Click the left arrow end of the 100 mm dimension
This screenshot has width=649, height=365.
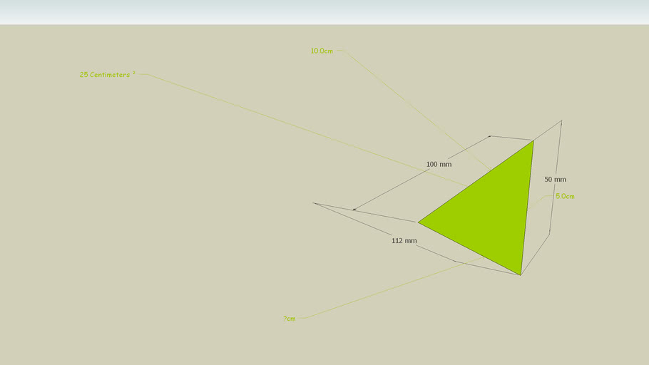354,210
